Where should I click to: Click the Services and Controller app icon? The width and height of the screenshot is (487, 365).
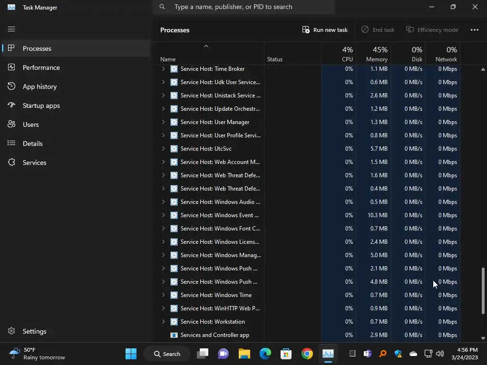174,335
